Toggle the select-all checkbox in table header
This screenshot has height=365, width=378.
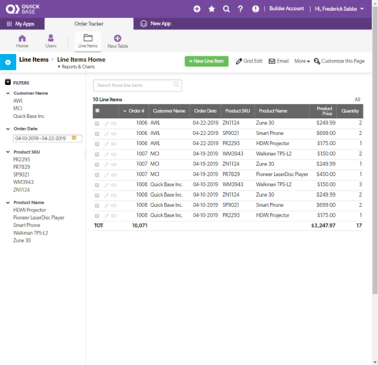(97, 110)
